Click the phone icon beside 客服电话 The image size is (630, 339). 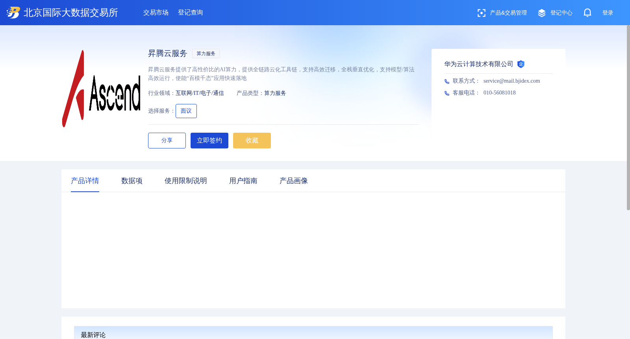(447, 93)
